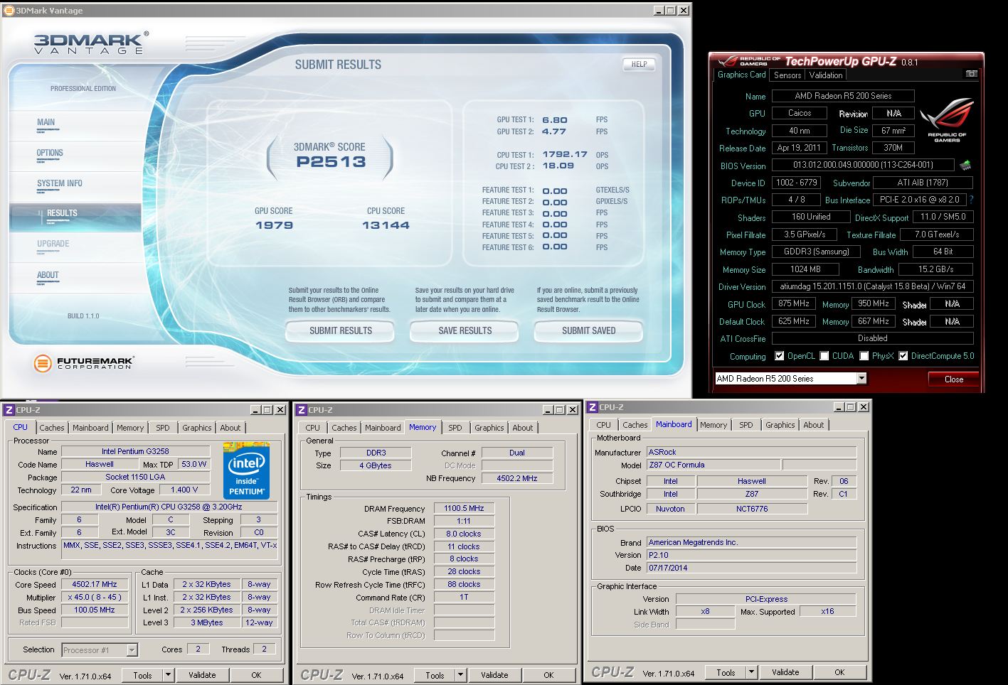Click the CPU-Z icon in the CPU window title bar
The width and height of the screenshot is (1008, 685).
[9, 410]
